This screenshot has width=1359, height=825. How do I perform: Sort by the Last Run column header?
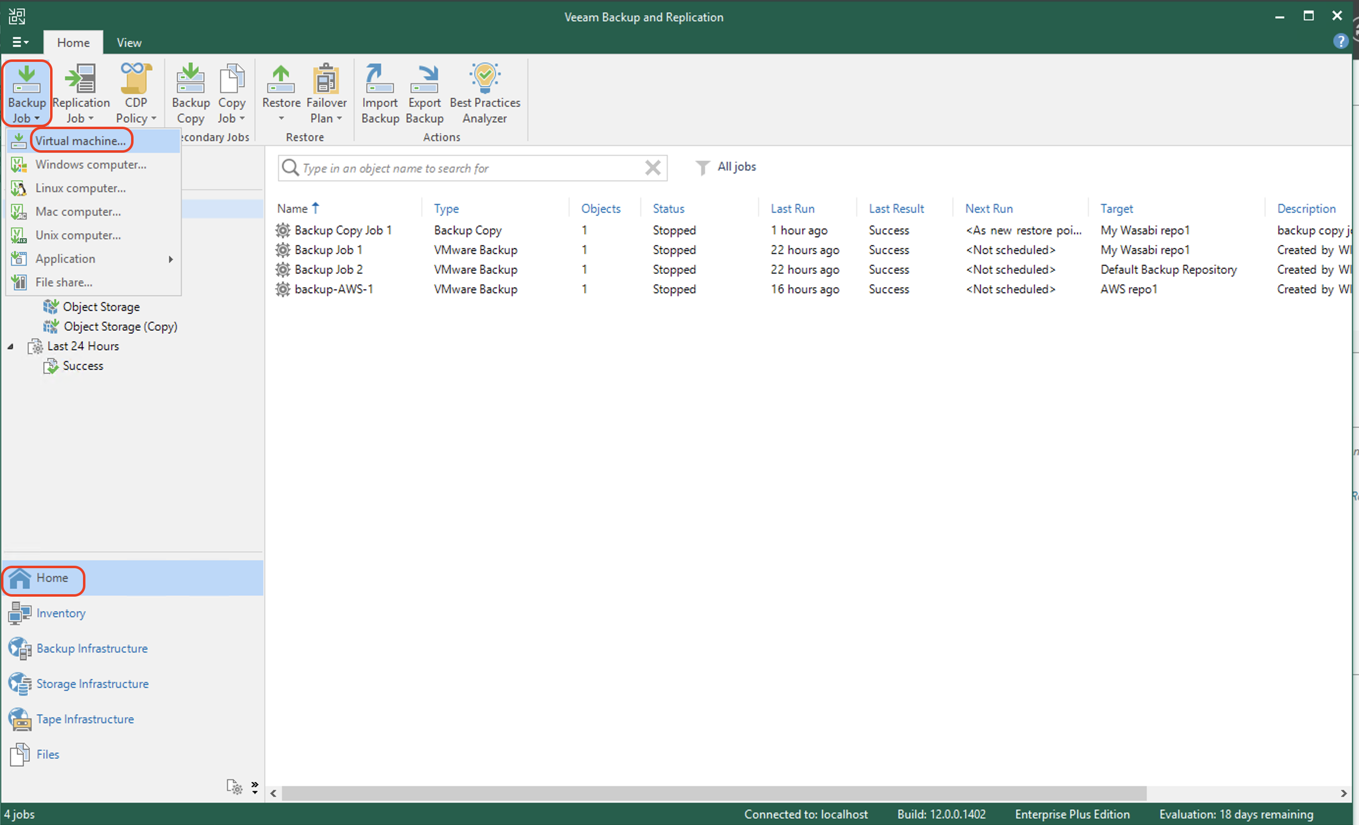[x=792, y=209]
